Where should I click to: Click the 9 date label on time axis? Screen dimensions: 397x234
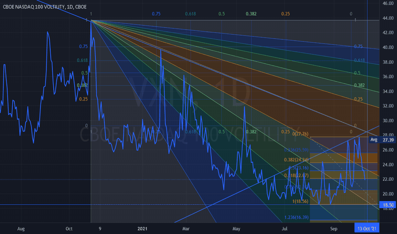tap(100, 229)
